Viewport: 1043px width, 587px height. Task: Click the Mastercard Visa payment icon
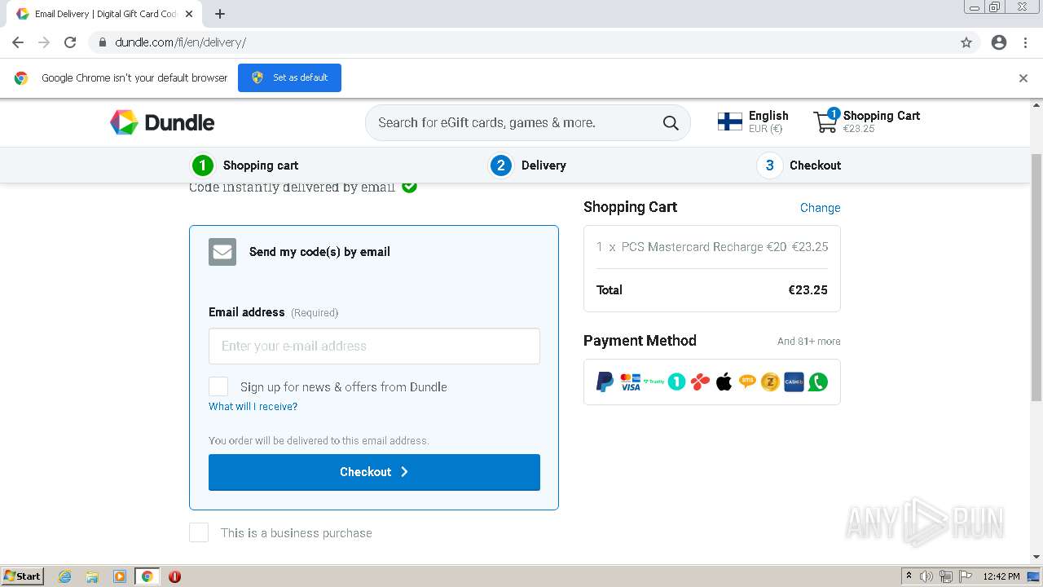[x=631, y=382]
